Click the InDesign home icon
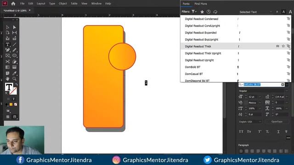 [x=13, y=4]
